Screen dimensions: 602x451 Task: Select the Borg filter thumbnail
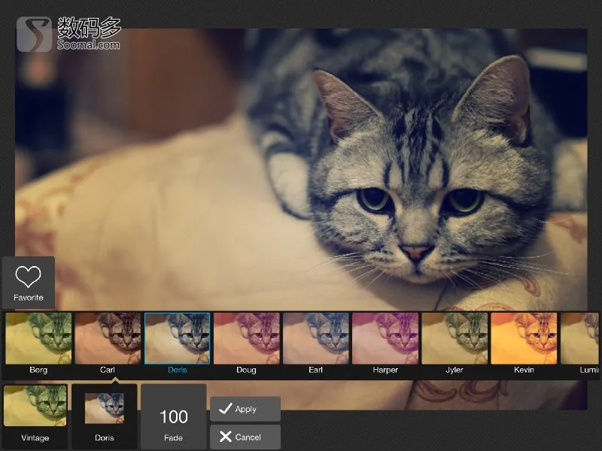click(38, 338)
